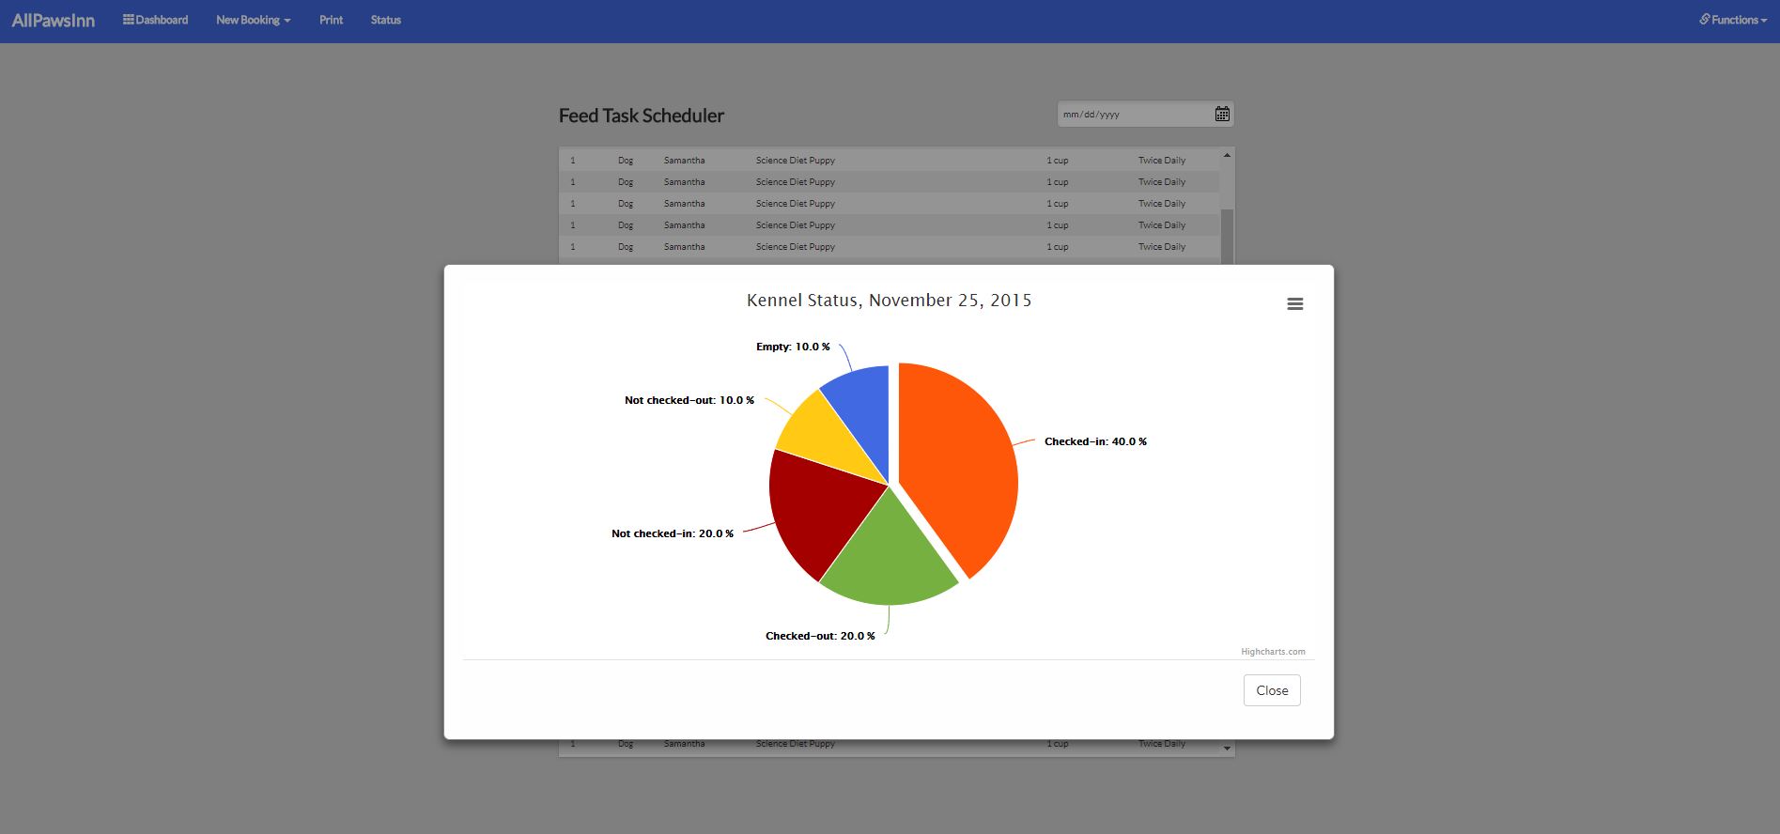Image resolution: width=1780 pixels, height=834 pixels.
Task: Click the mm/dd/yyyy date input field
Action: [x=1132, y=114]
